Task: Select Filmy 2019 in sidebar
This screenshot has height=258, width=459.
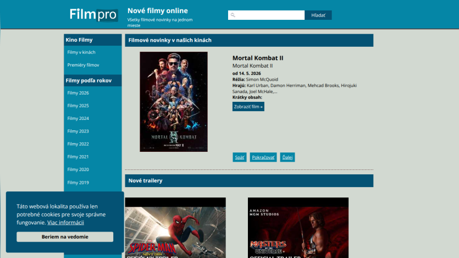Action: pyautogui.click(x=78, y=183)
